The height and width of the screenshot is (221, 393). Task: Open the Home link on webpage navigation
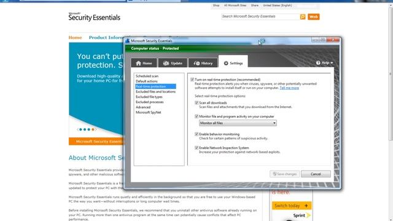tap(75, 37)
